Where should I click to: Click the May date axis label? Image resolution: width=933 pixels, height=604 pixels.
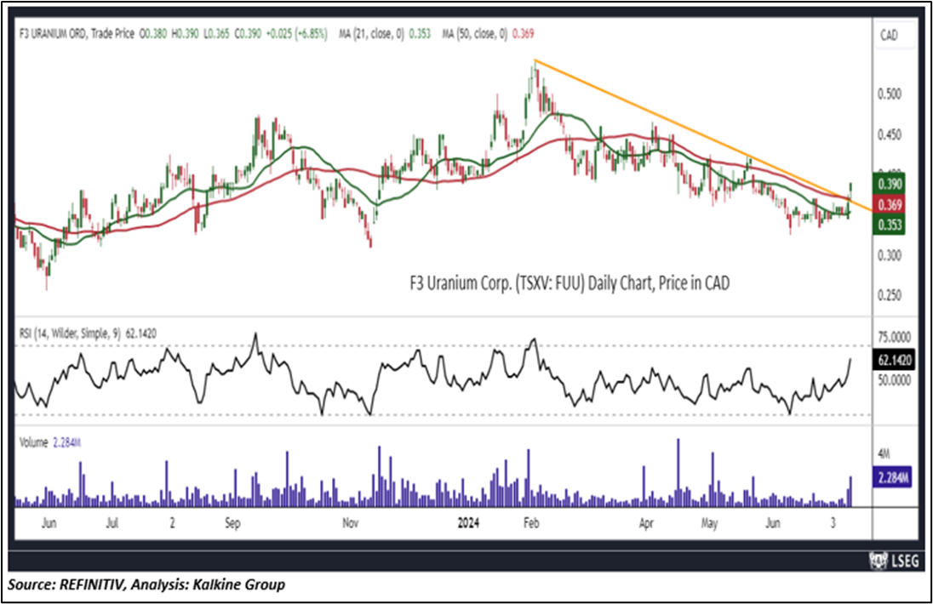(x=709, y=523)
